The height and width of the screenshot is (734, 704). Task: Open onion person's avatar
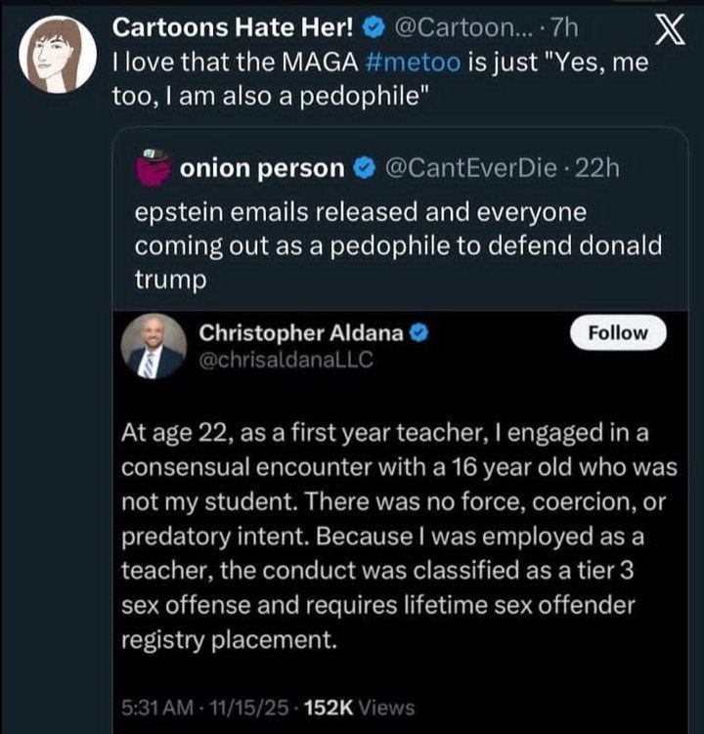click(x=154, y=167)
